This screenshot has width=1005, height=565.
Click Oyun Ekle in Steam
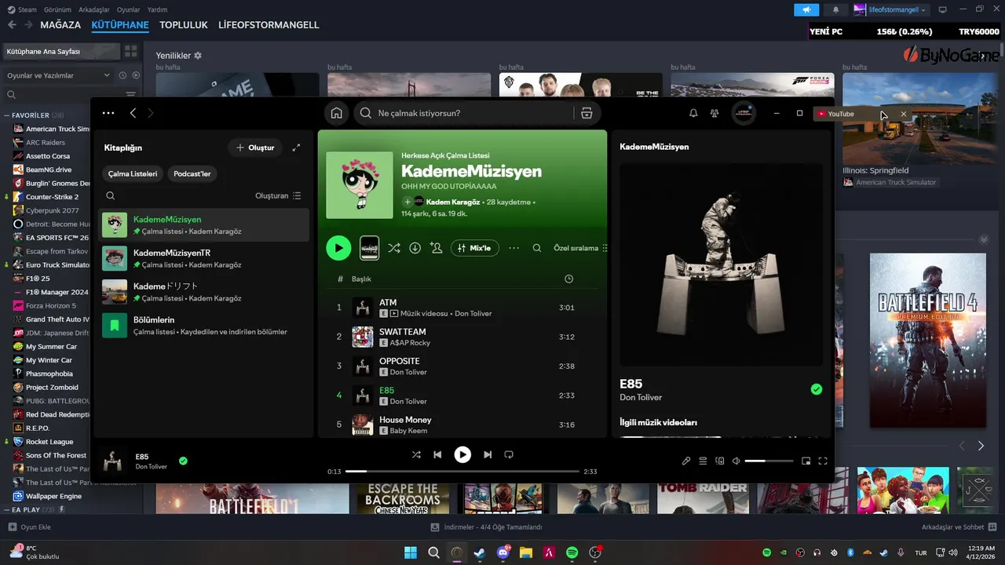[29, 527]
